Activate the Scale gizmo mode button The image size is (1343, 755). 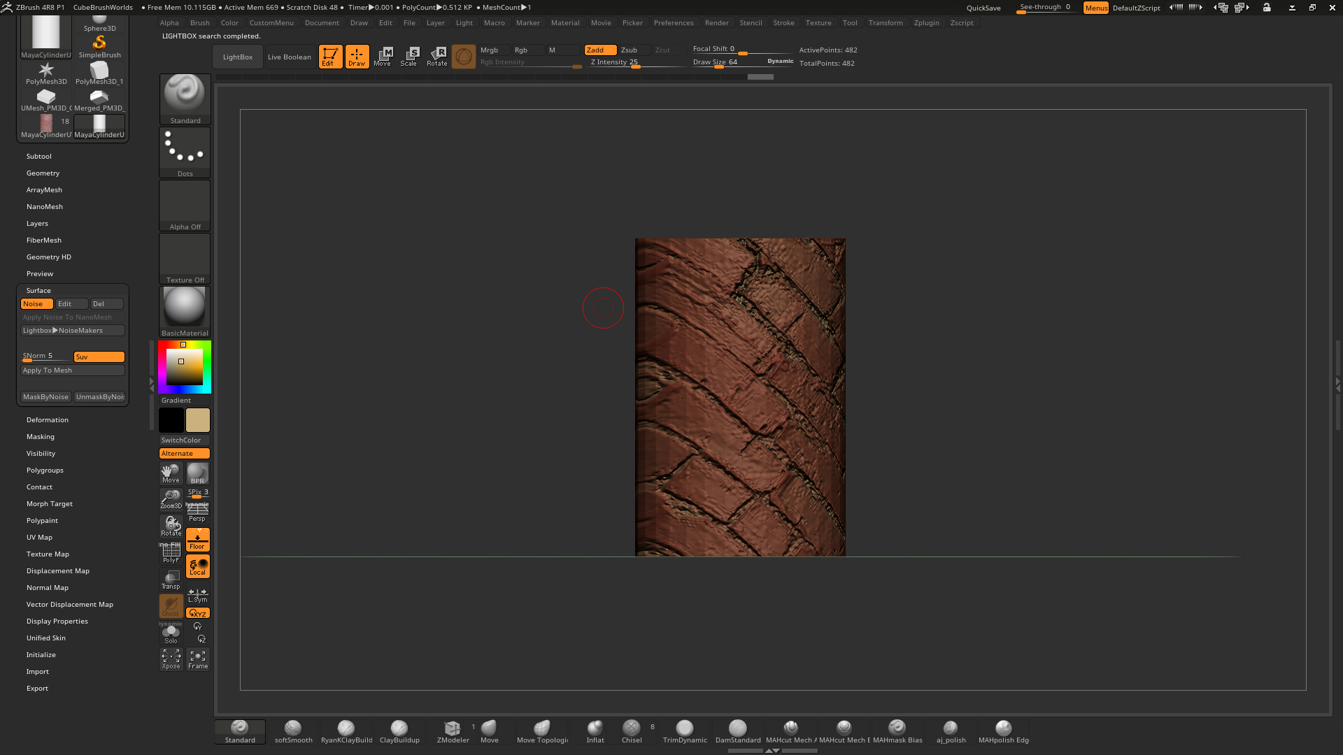(x=409, y=57)
